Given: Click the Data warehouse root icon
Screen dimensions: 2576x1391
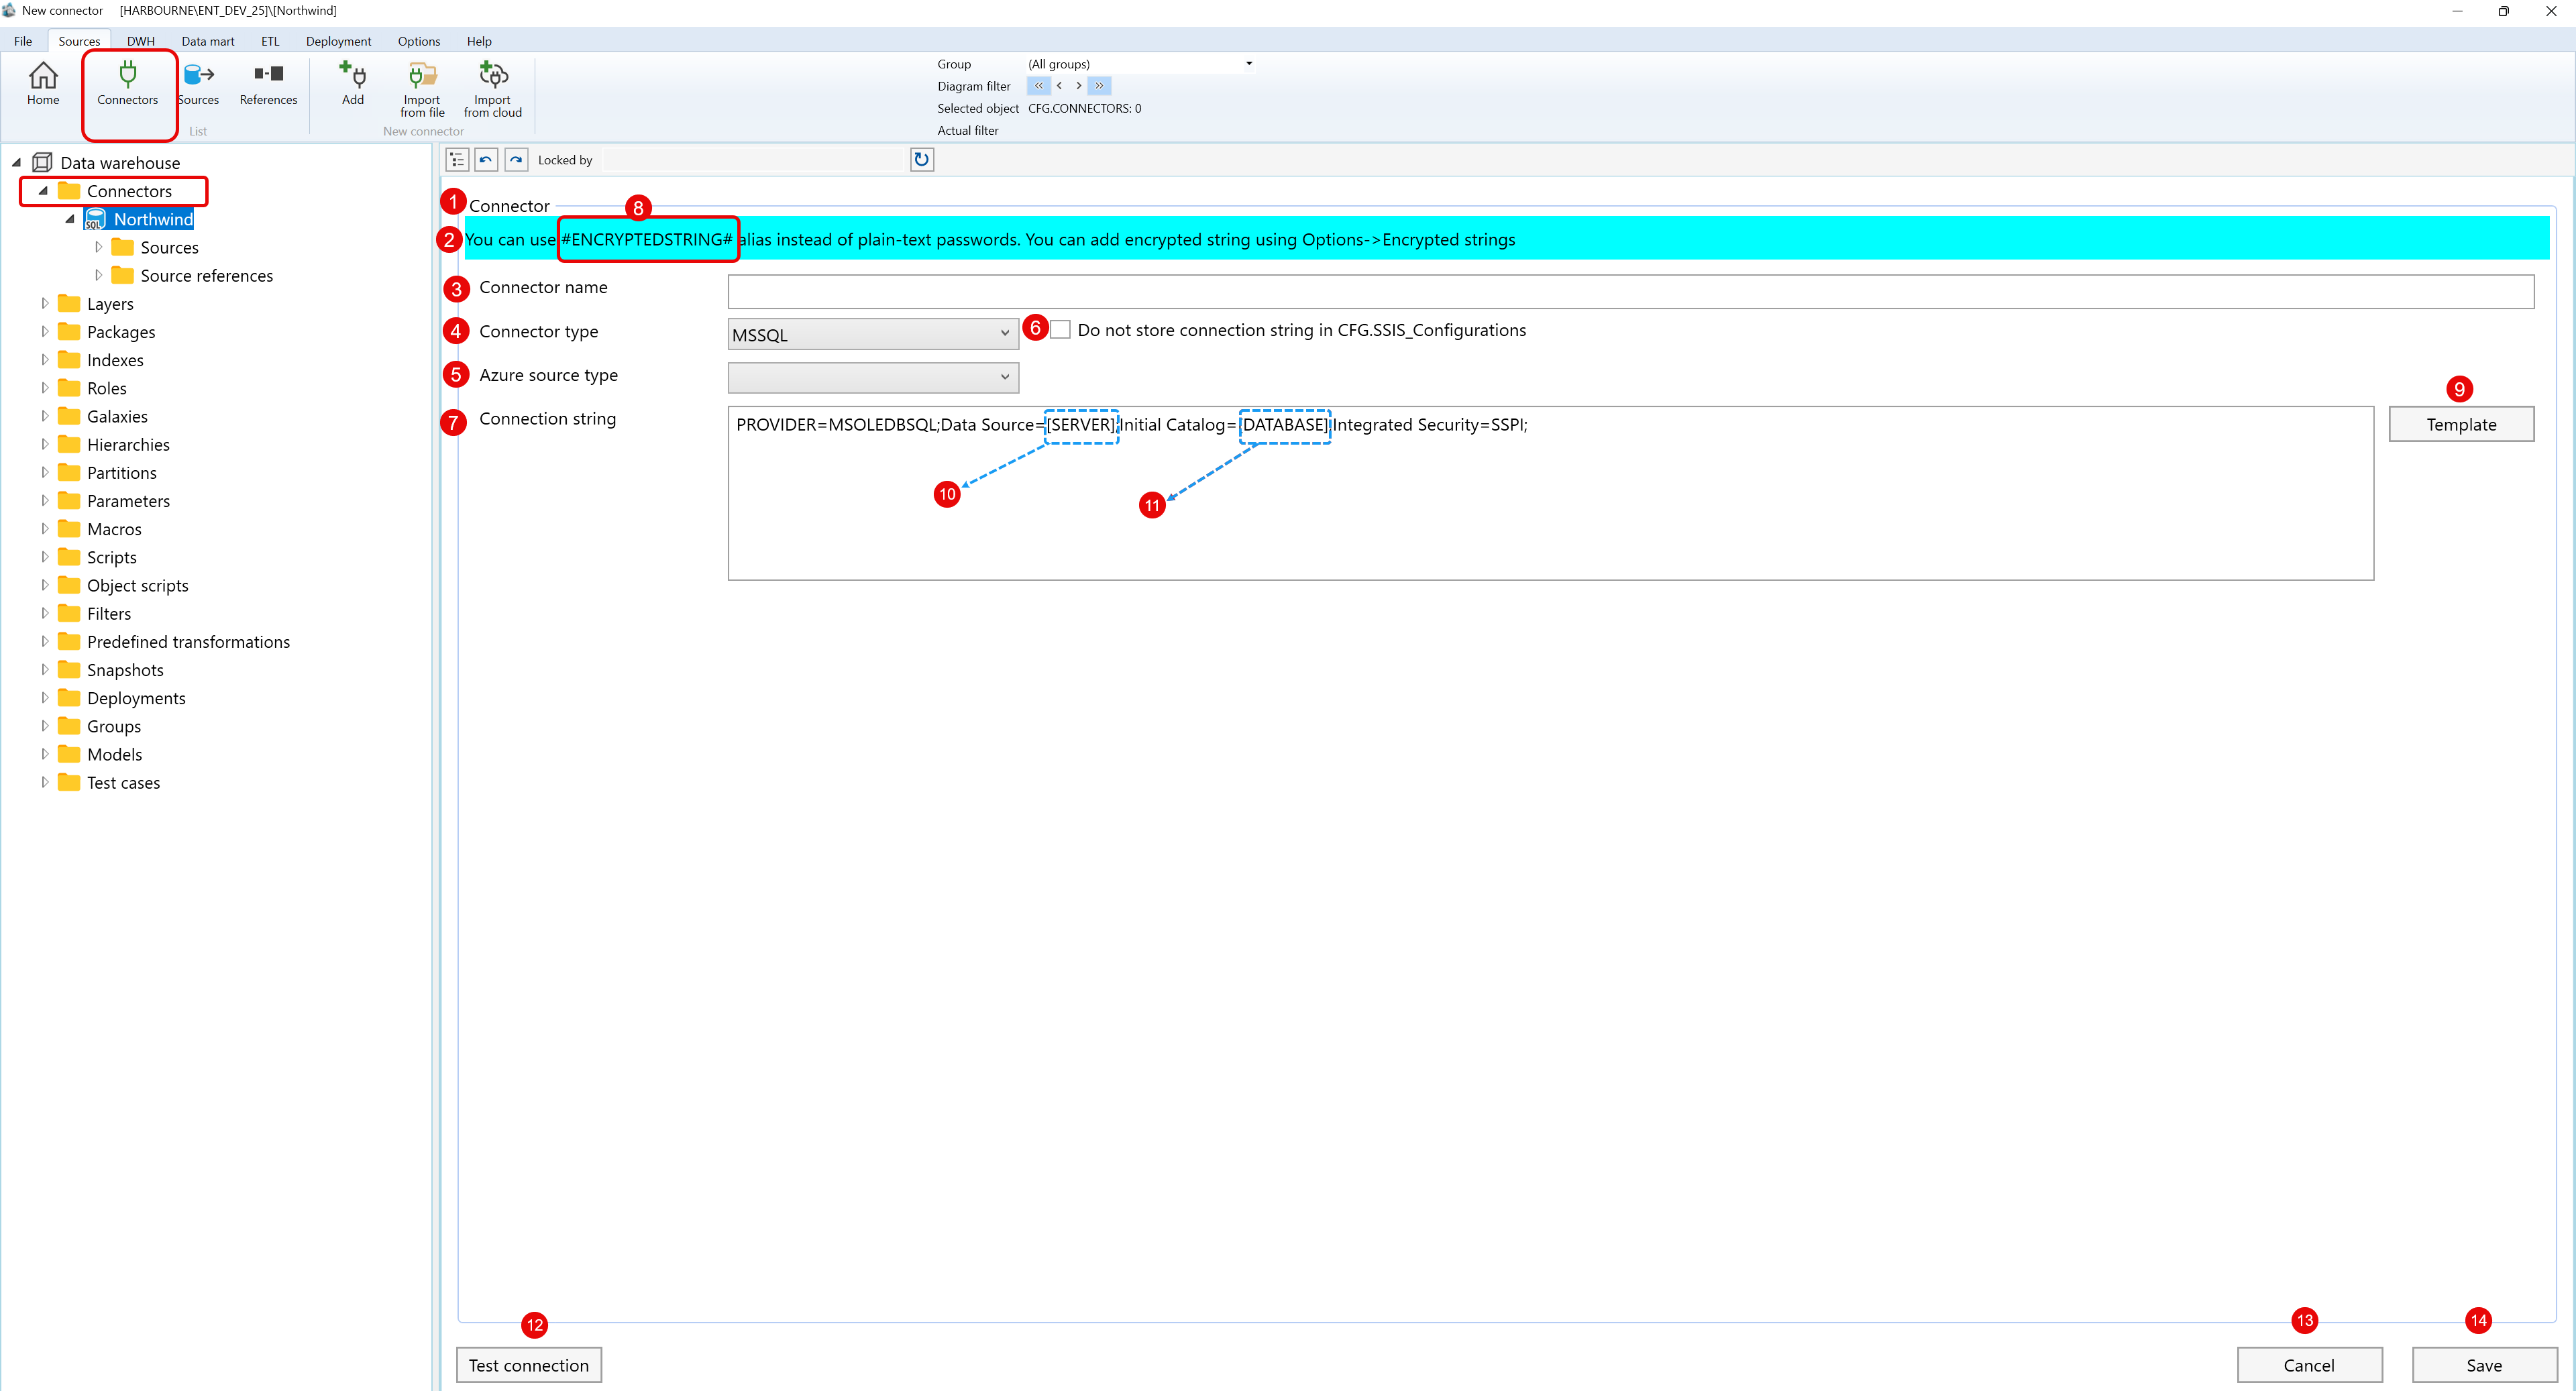Looking at the screenshot, I should click(x=42, y=162).
